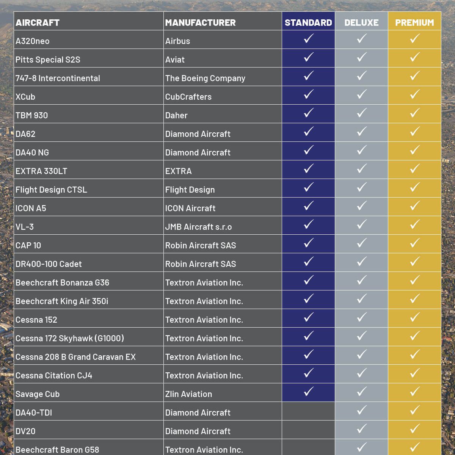
Task: Select the PREMIUM column header
Action: click(414, 22)
